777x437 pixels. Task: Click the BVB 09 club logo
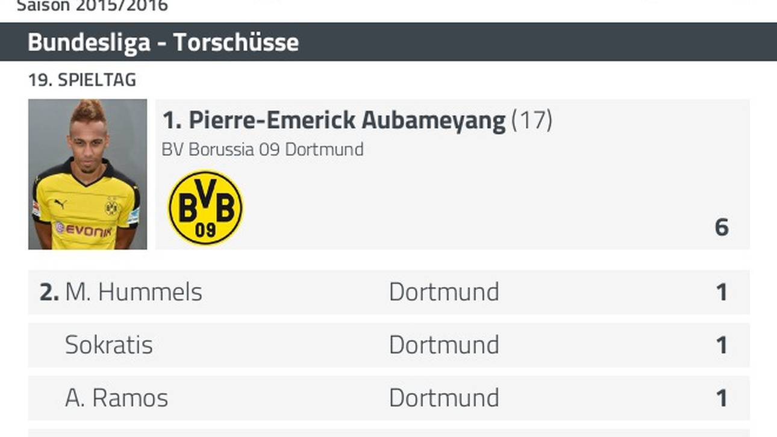click(x=205, y=208)
